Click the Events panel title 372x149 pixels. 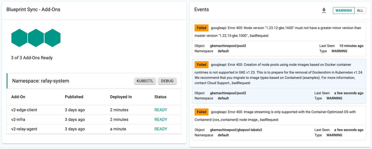coord(202,9)
